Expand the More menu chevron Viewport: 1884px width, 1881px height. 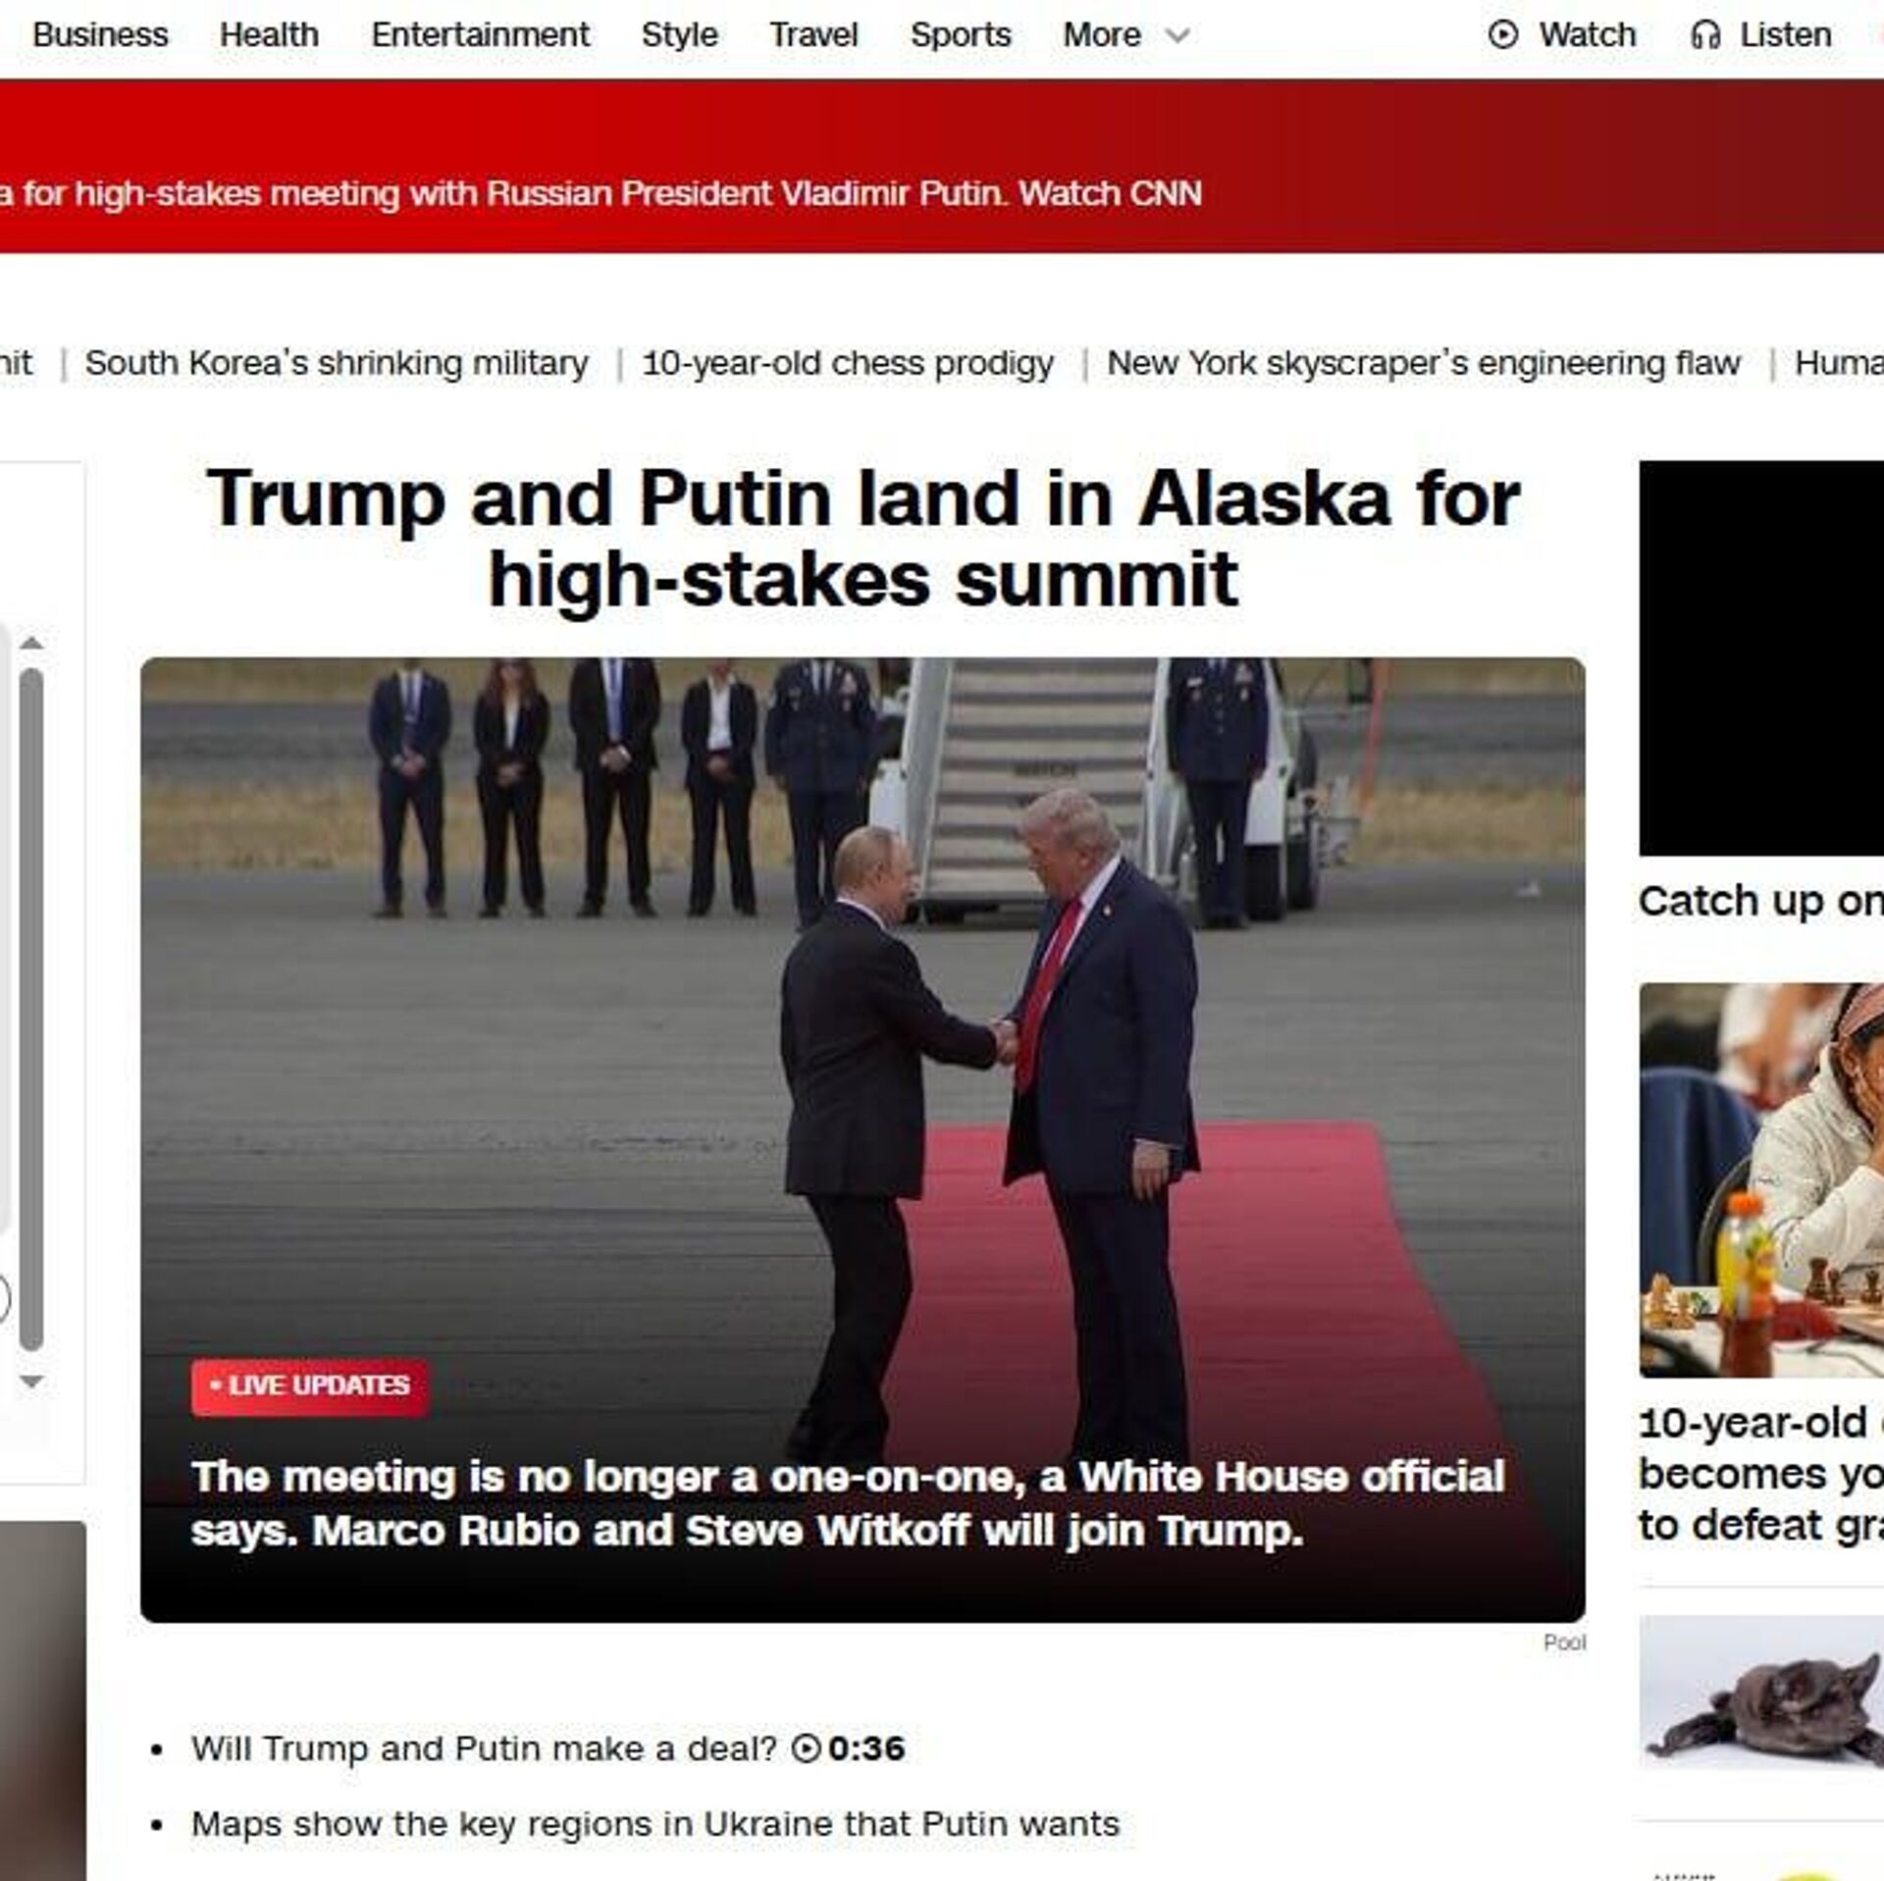point(1177,36)
